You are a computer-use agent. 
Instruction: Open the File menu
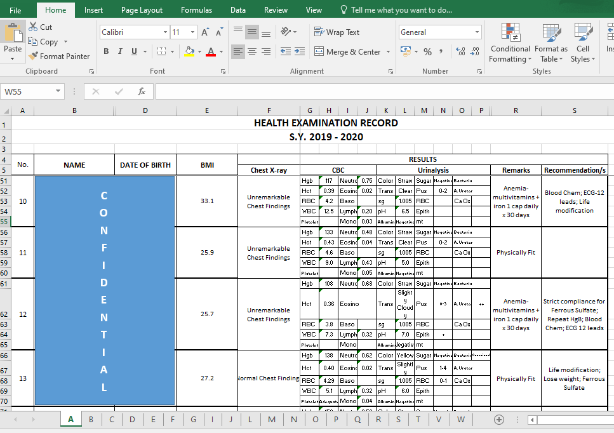[x=15, y=10]
